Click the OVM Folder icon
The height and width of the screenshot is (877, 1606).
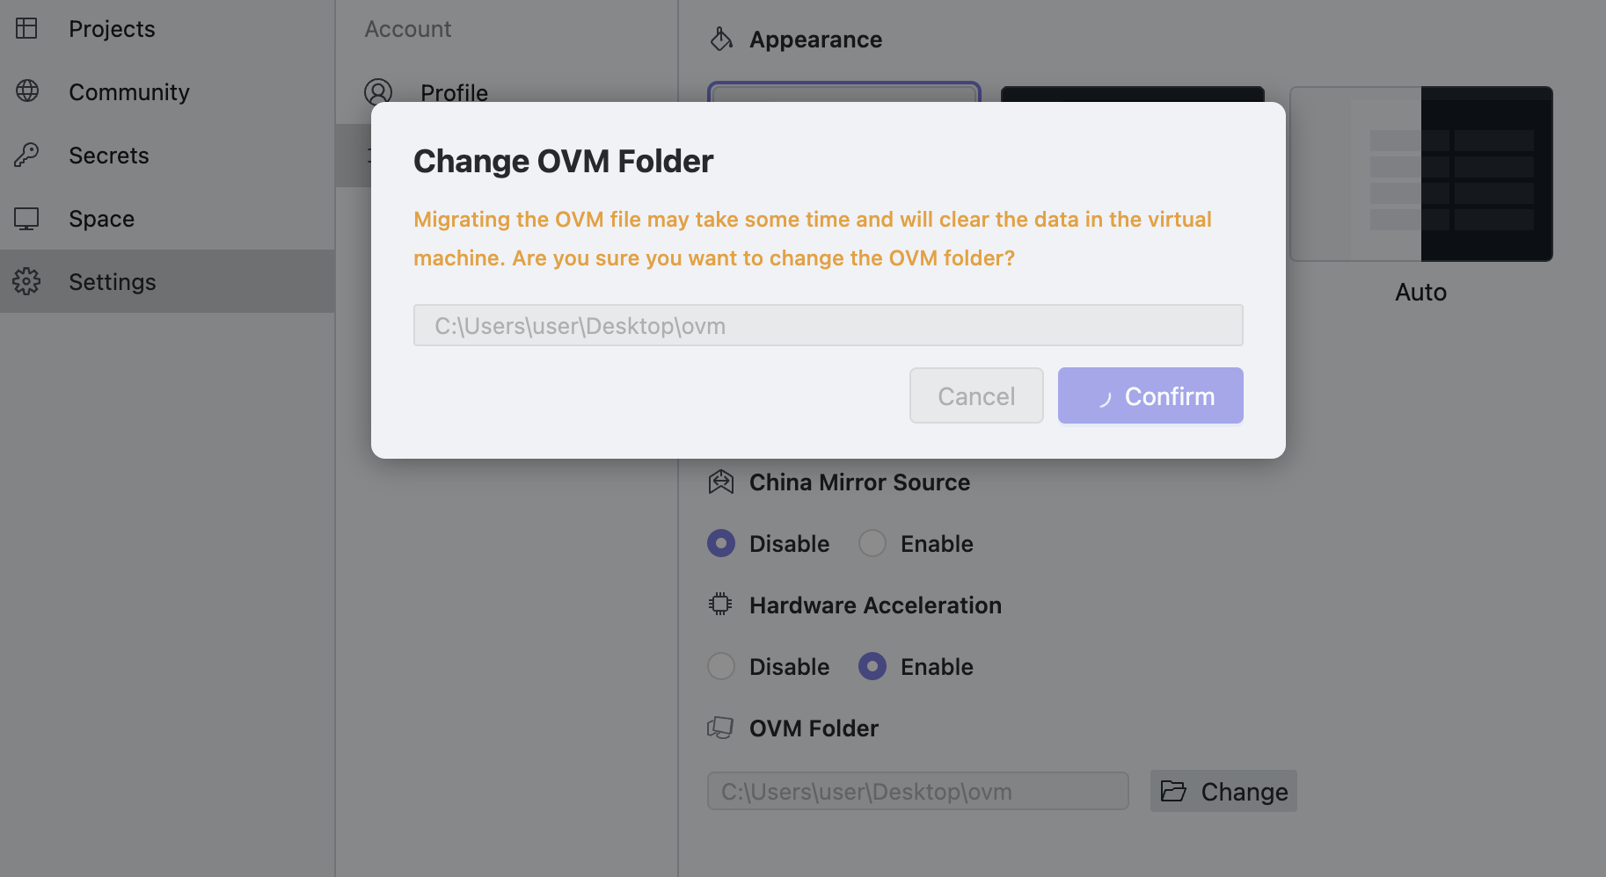[x=721, y=728]
